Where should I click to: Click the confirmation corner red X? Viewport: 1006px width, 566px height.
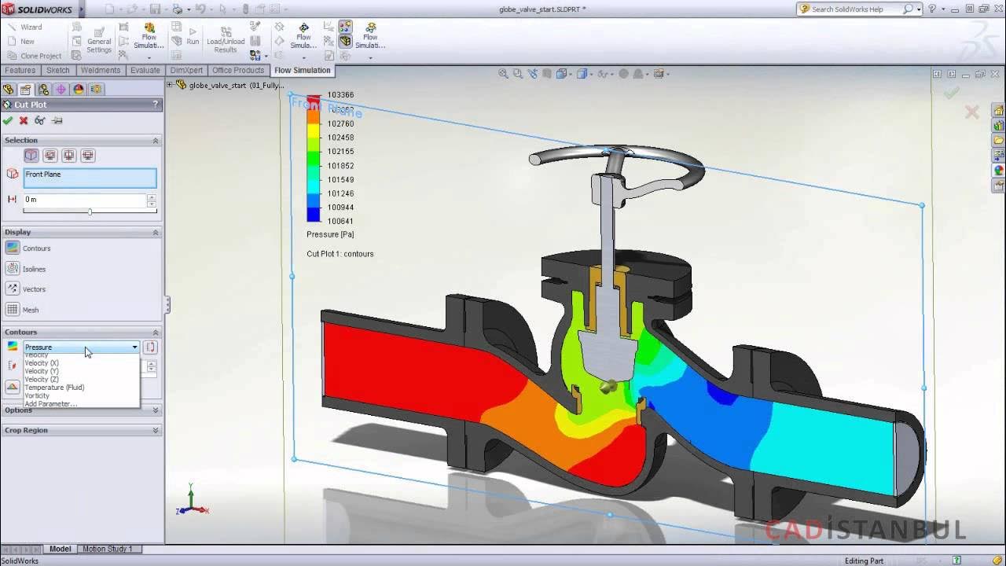pos(972,112)
